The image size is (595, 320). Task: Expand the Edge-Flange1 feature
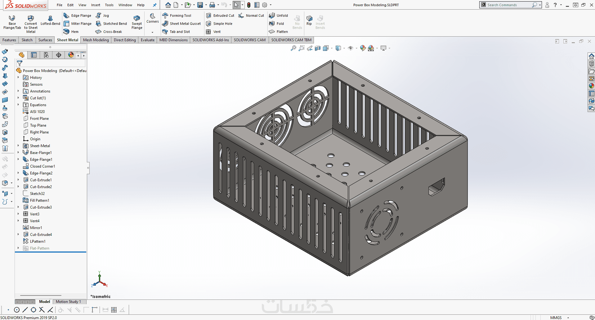pos(18,160)
